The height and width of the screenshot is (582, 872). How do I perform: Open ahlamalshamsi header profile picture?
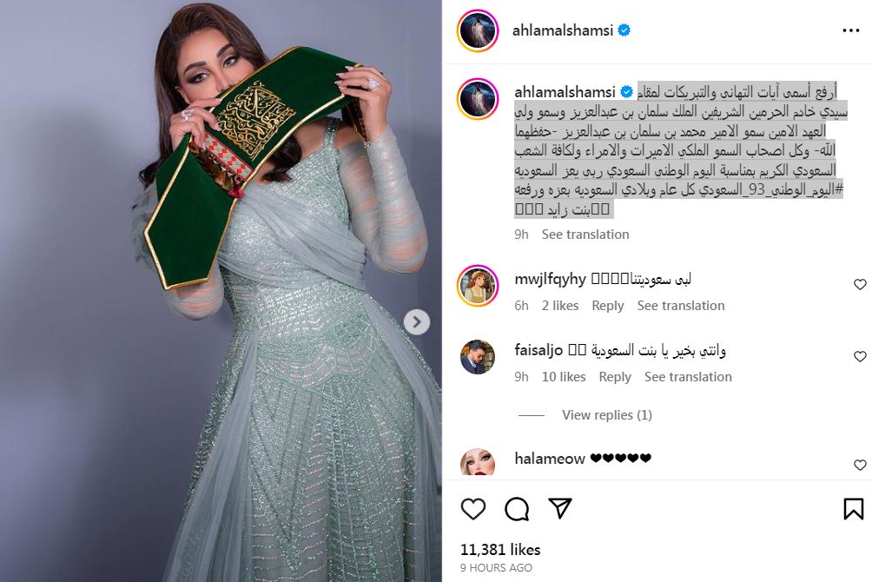pos(477,30)
